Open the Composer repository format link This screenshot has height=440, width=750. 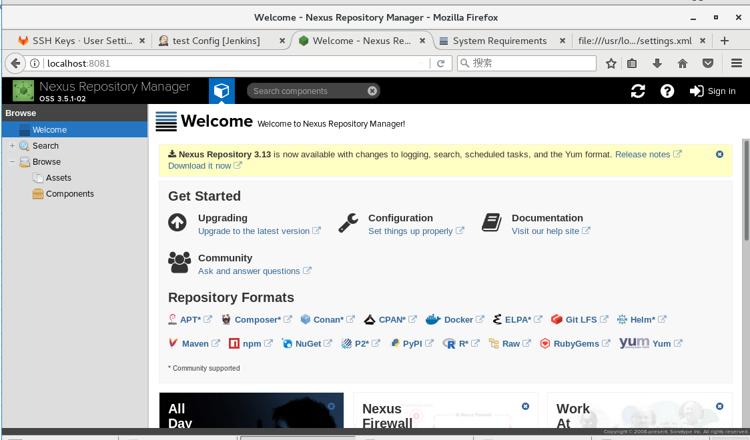[x=257, y=319]
